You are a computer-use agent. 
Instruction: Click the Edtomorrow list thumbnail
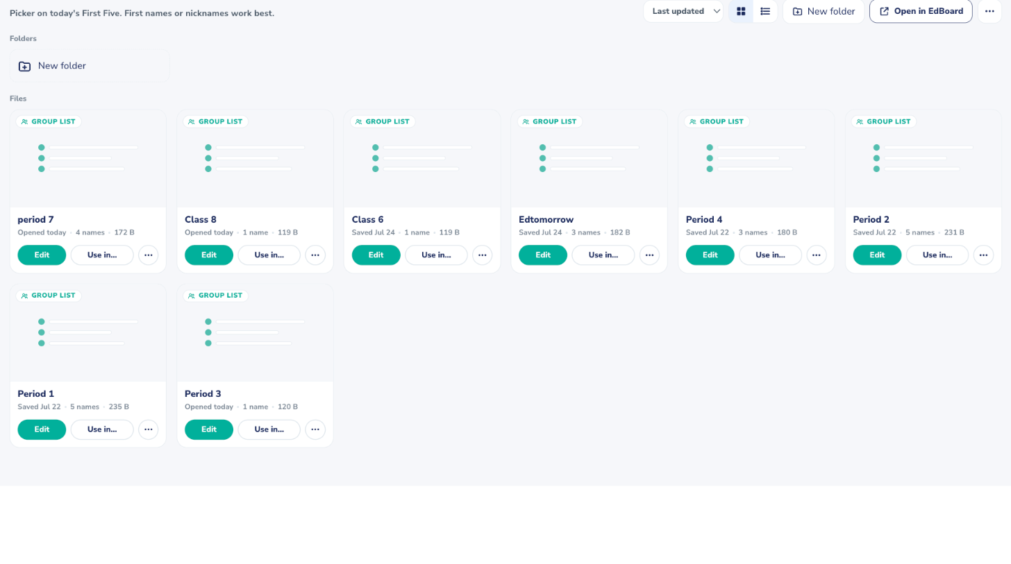coord(590,158)
